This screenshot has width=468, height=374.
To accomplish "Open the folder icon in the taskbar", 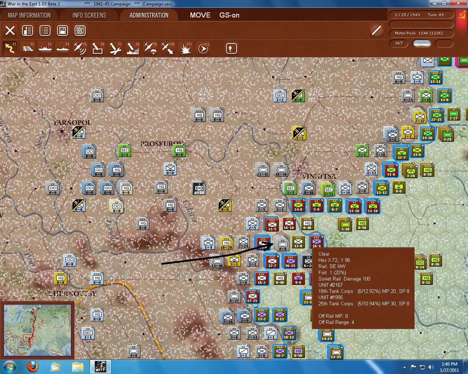I will pyautogui.click(x=78, y=367).
